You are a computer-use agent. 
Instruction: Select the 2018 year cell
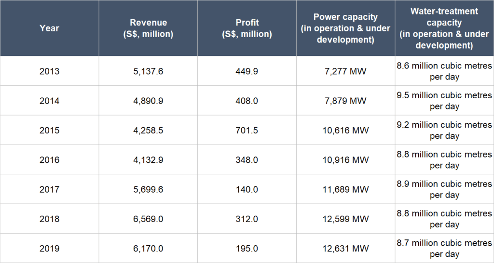(49, 219)
